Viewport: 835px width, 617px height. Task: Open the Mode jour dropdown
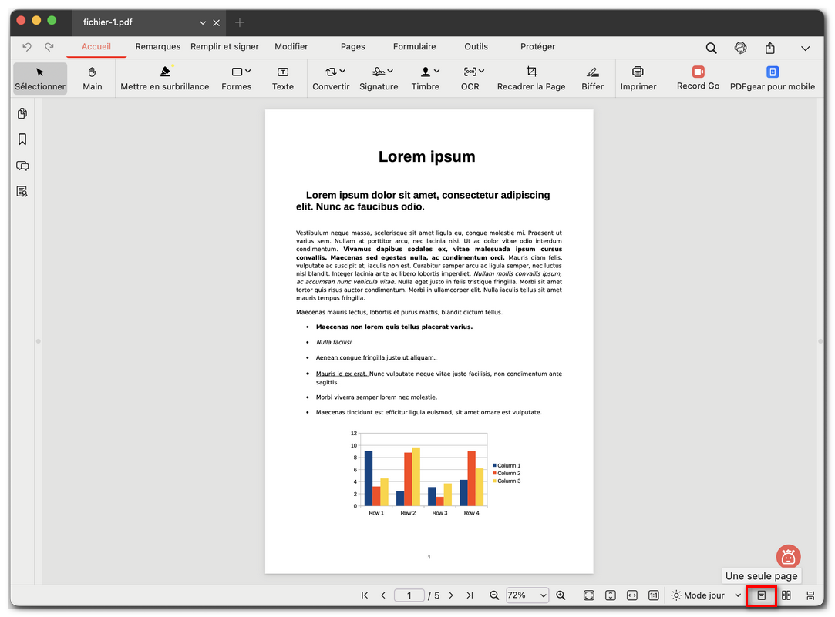[x=705, y=595]
